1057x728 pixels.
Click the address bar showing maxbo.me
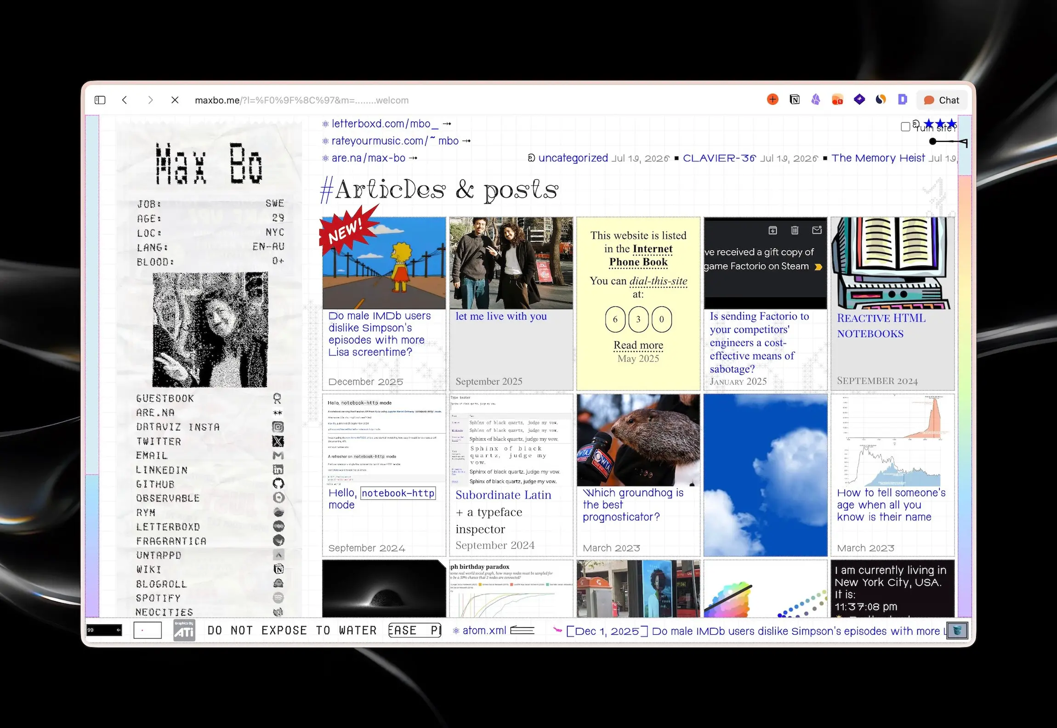(301, 100)
